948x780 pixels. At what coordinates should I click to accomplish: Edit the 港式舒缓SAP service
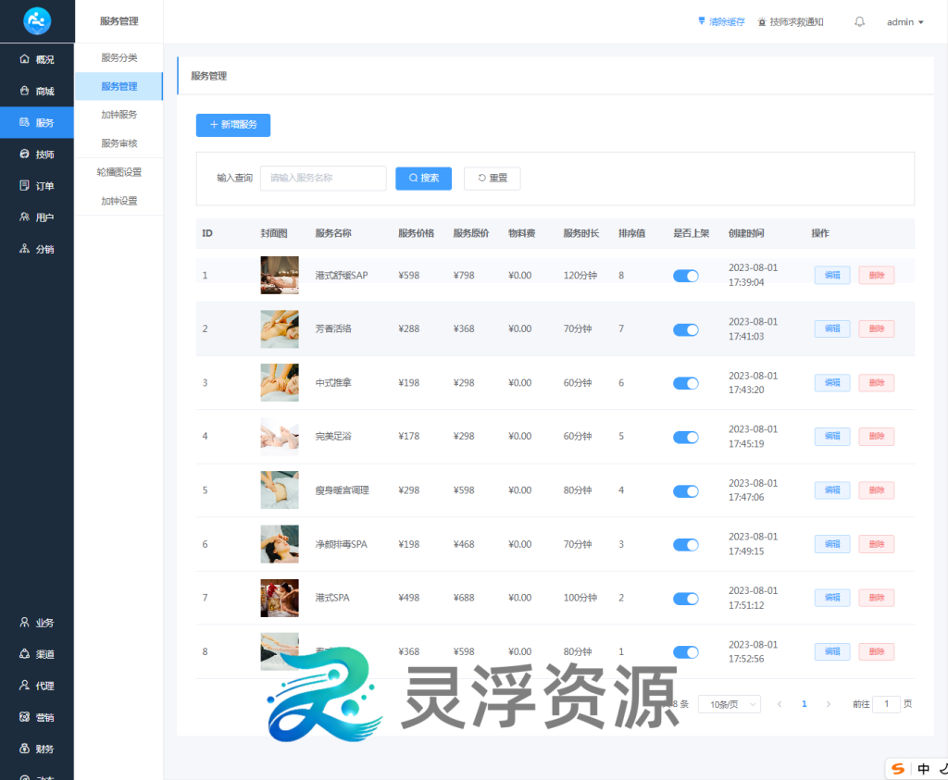pos(832,275)
